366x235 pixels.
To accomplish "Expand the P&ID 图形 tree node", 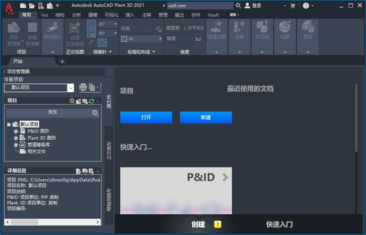I will (x=16, y=131).
